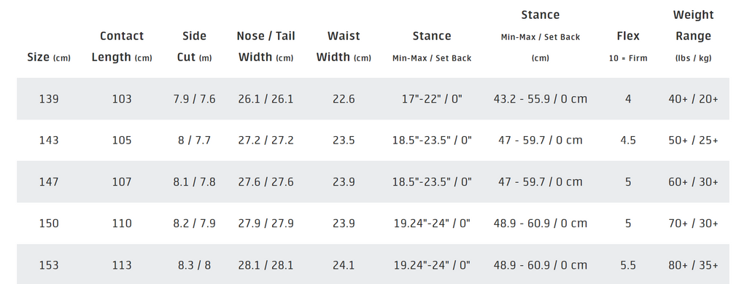Screen dimensions: 747x284
Task: Select the 4.5 flex rating cell
Action: pyautogui.click(x=628, y=141)
